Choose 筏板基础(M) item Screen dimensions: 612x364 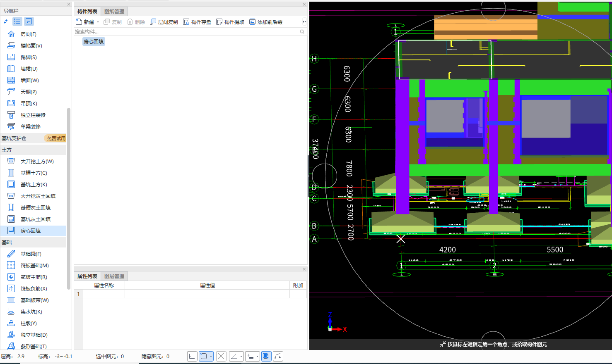[34, 266]
